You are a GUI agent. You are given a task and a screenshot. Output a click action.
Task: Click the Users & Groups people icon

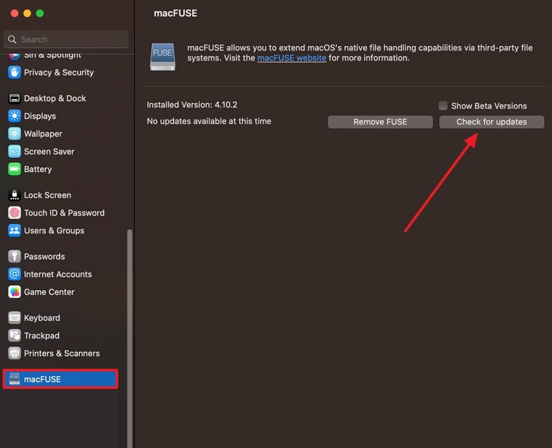14,230
